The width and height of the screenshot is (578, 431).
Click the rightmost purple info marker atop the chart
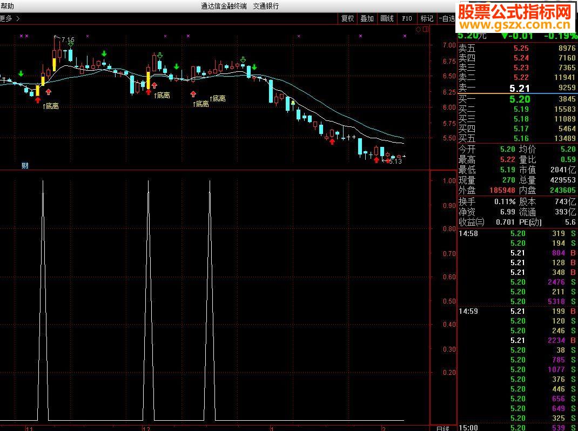[405, 36]
